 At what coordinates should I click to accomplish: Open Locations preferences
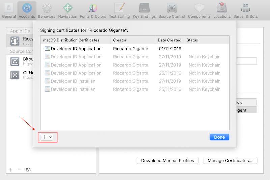(222, 10)
